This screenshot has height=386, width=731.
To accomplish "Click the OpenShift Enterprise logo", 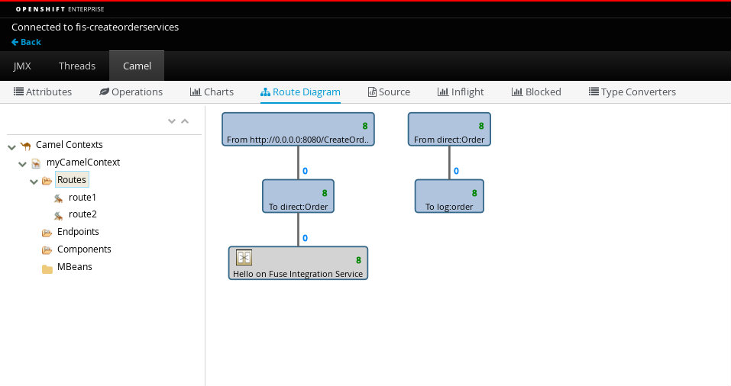I will click(60, 9).
